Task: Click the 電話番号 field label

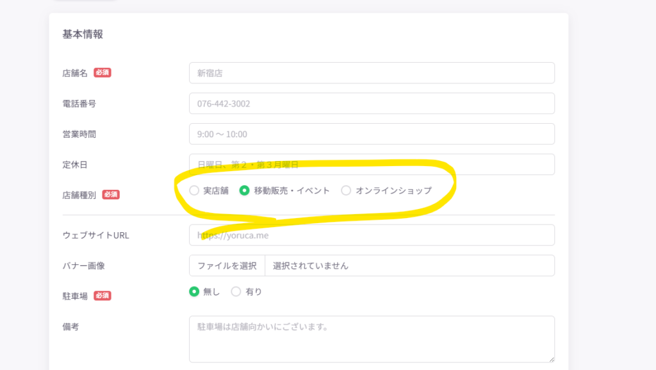Action: [79, 103]
